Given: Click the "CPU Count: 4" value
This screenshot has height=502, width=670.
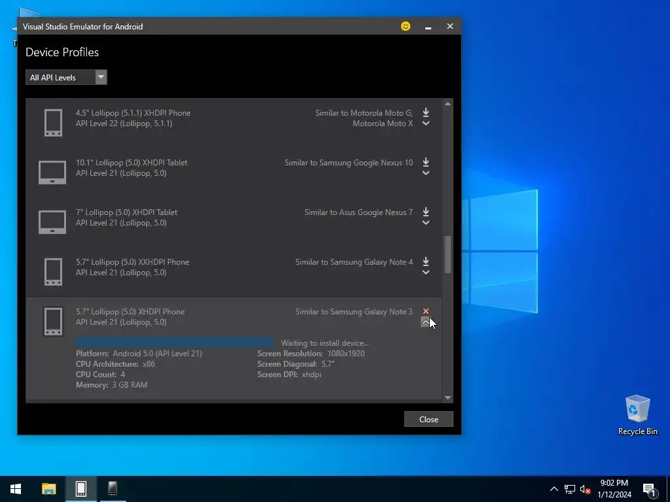Looking at the screenshot, I should coord(100,375).
